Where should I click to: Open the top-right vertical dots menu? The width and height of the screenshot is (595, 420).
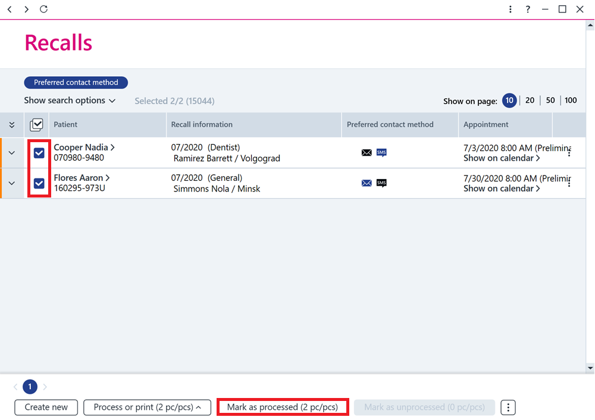511,9
